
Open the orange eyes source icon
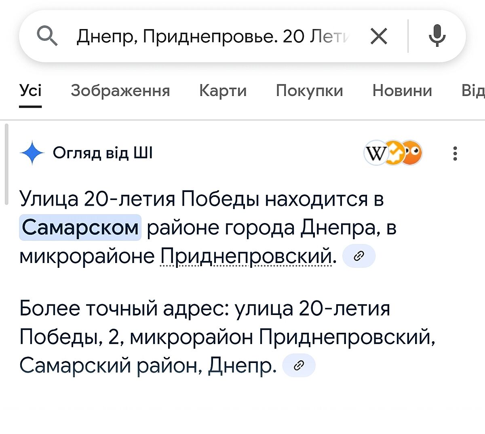[413, 153]
